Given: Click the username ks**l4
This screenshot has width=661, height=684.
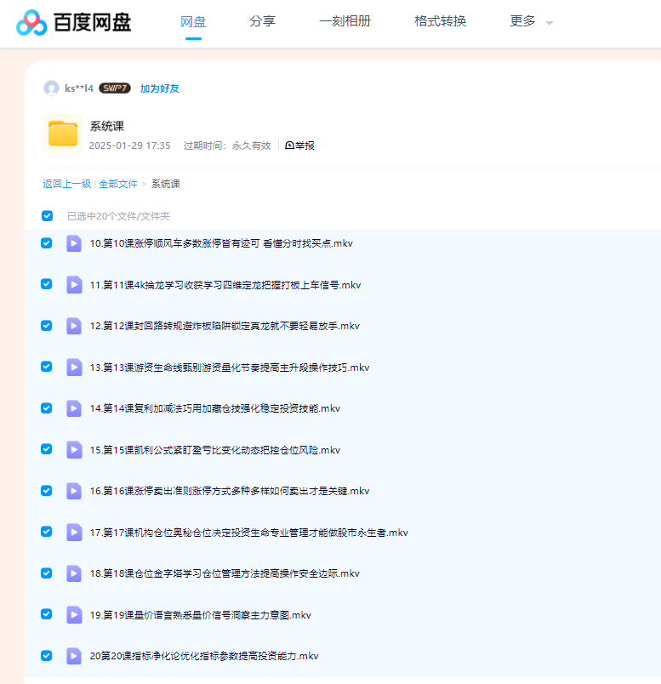Looking at the screenshot, I should 79,88.
